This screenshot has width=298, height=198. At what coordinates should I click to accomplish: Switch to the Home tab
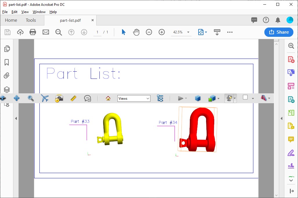point(11,20)
